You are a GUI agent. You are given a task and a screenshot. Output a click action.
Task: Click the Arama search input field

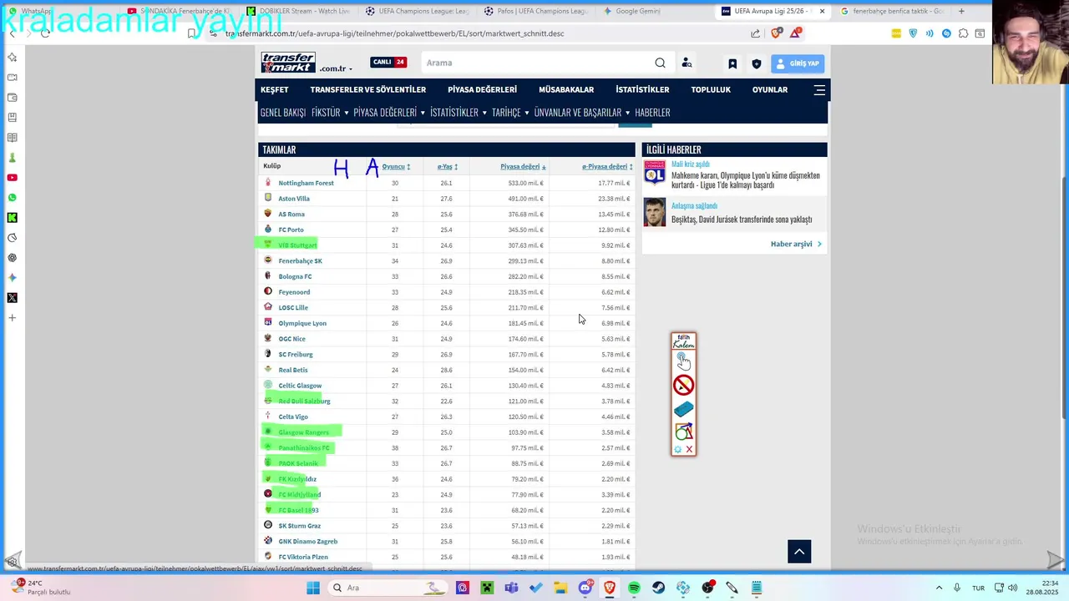[x=534, y=63]
